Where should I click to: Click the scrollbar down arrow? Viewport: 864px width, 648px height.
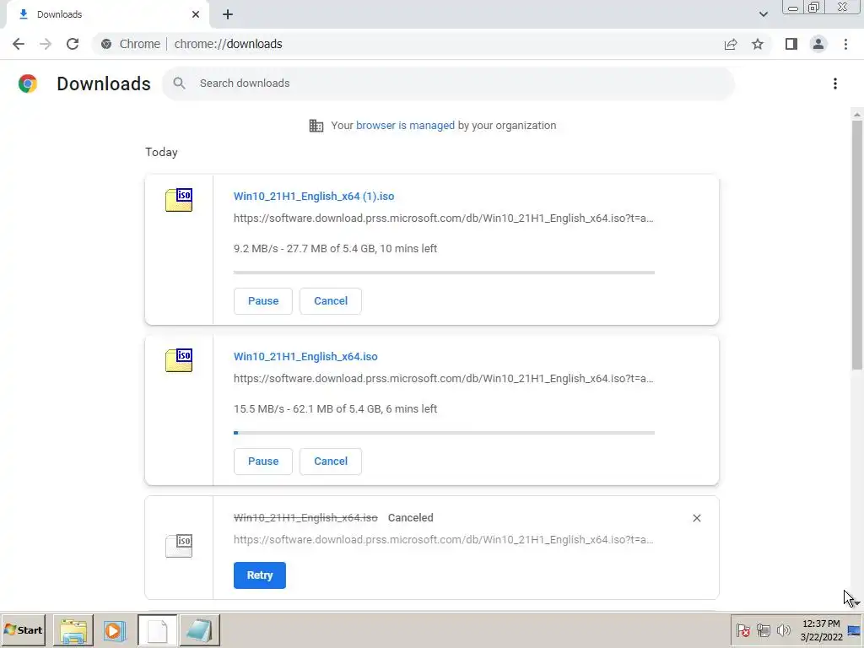pos(857,604)
